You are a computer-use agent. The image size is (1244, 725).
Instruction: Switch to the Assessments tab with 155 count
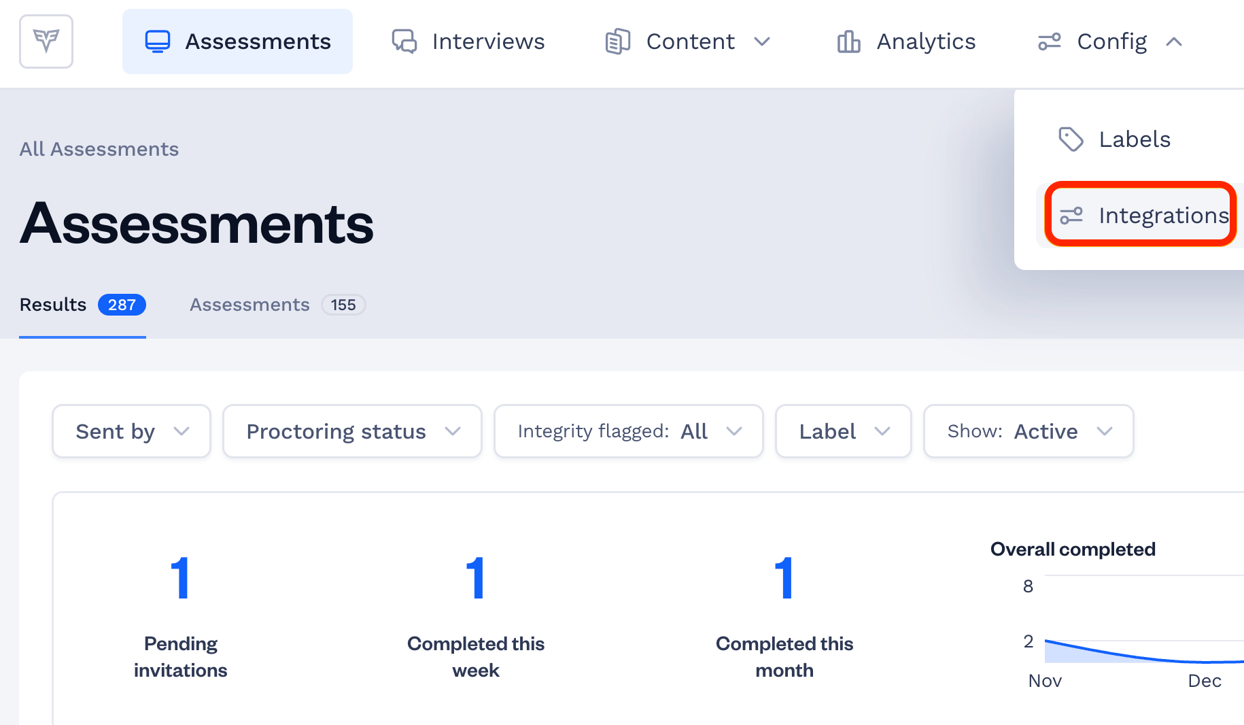(277, 305)
